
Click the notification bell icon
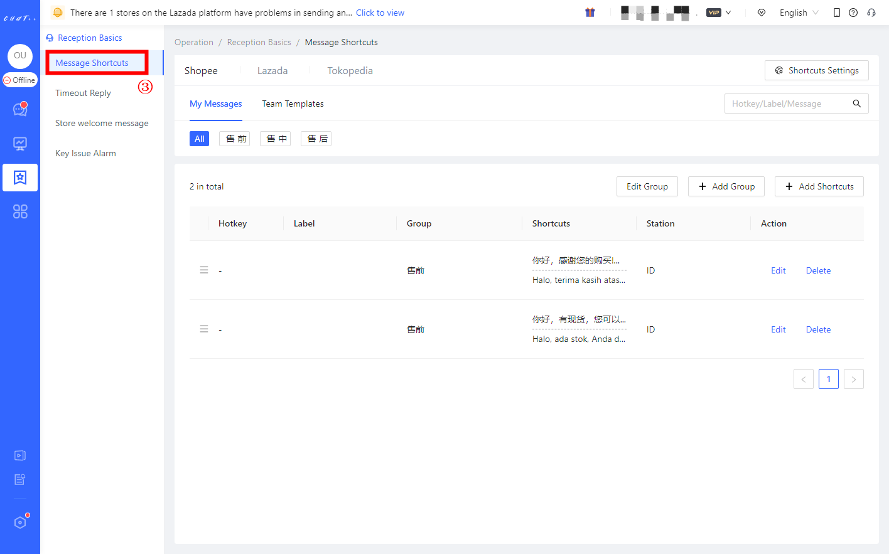(x=58, y=13)
